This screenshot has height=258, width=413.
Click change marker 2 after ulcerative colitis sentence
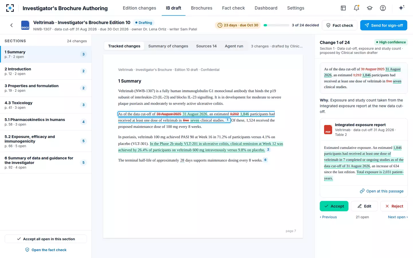[268, 150]
